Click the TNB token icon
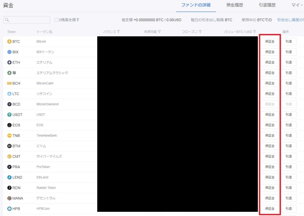Viewport: 304px width, 216px height. [x=9, y=136]
